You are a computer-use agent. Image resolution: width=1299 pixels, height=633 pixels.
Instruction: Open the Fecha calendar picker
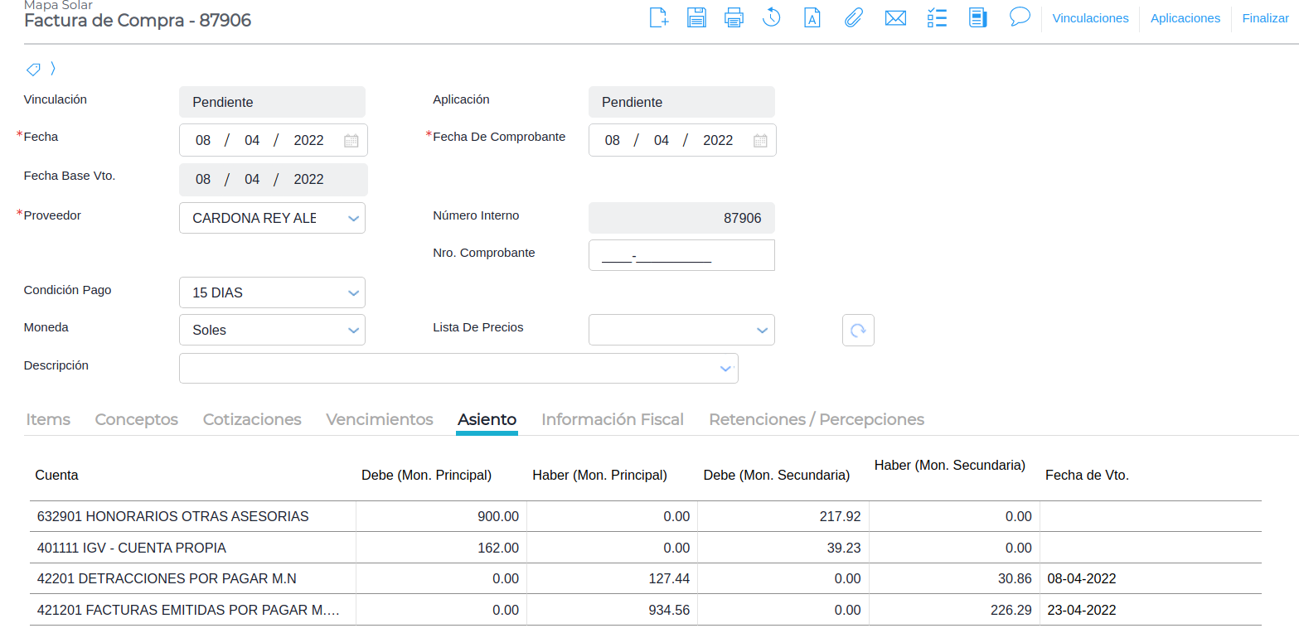(351, 141)
